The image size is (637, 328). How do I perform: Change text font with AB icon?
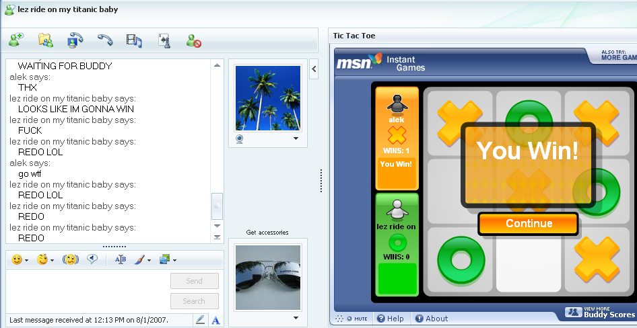(121, 259)
